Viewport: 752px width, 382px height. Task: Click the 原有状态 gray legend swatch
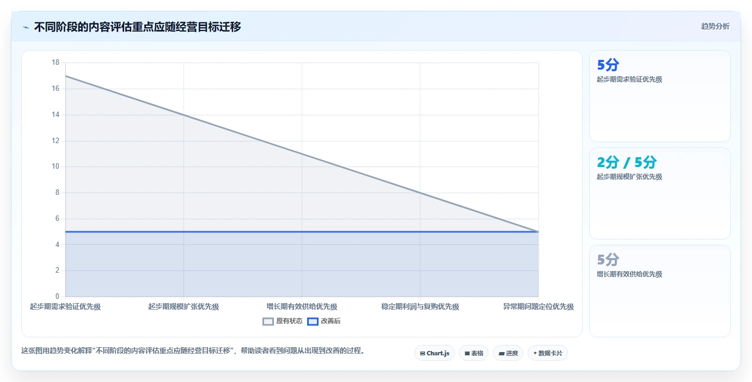click(268, 322)
